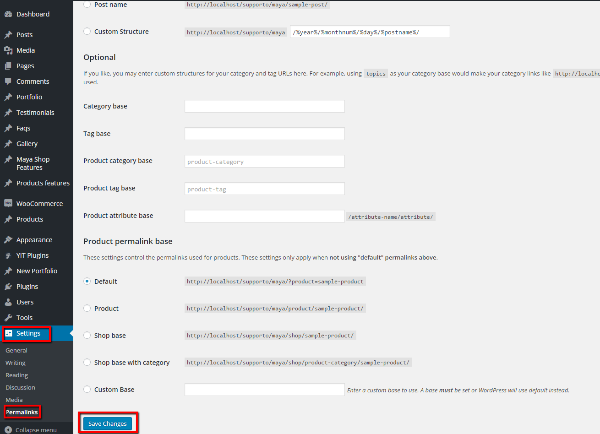The image size is (600, 434).
Task: Click the WooCommerce logo icon
Action: pos(8,203)
